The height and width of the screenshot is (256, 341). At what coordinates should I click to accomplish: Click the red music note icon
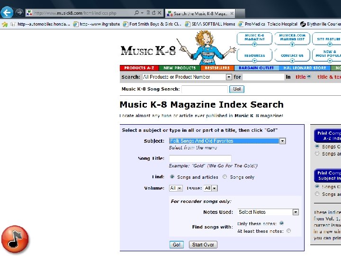(15, 239)
